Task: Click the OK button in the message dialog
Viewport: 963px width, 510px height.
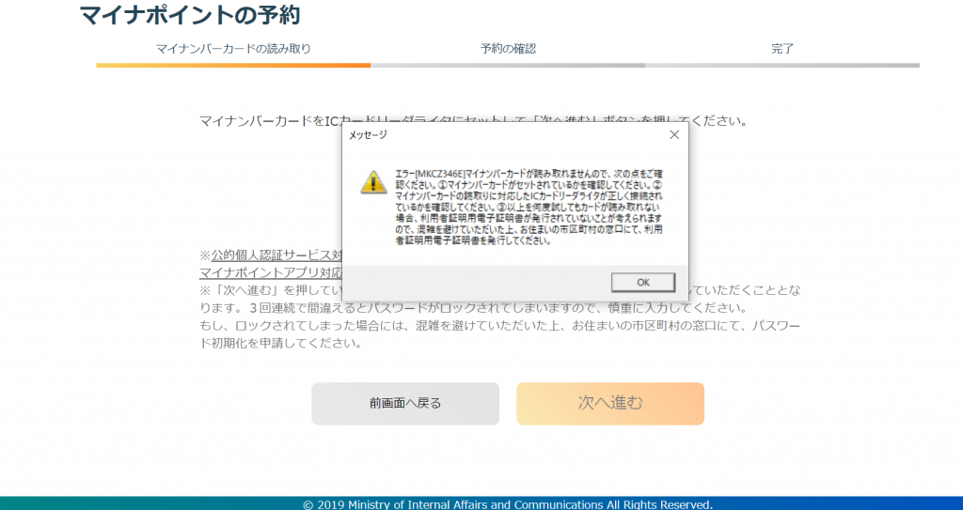Action: tap(642, 282)
